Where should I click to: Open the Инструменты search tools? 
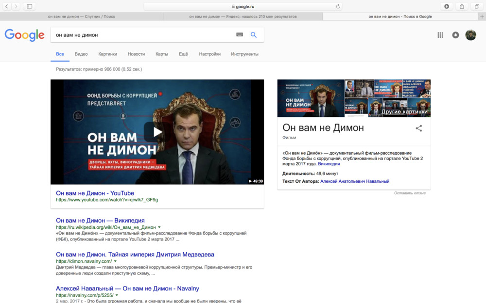point(244,54)
